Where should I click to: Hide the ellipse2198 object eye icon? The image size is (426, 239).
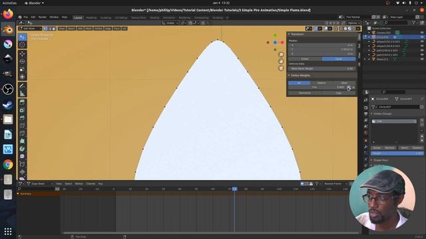(x=422, y=46)
